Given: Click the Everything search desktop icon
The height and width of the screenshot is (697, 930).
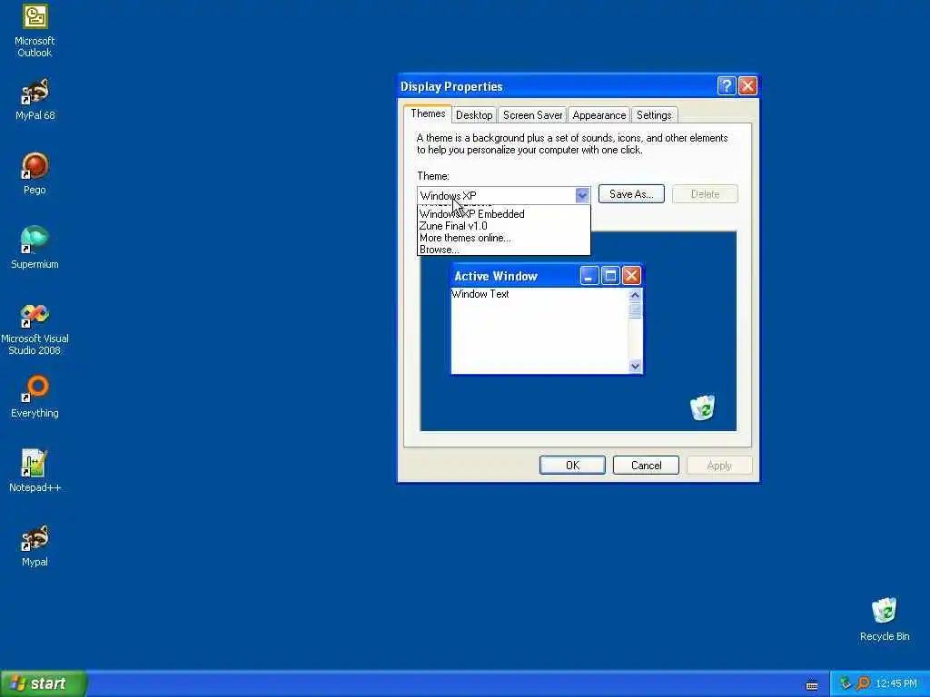Looking at the screenshot, I should point(35,398).
